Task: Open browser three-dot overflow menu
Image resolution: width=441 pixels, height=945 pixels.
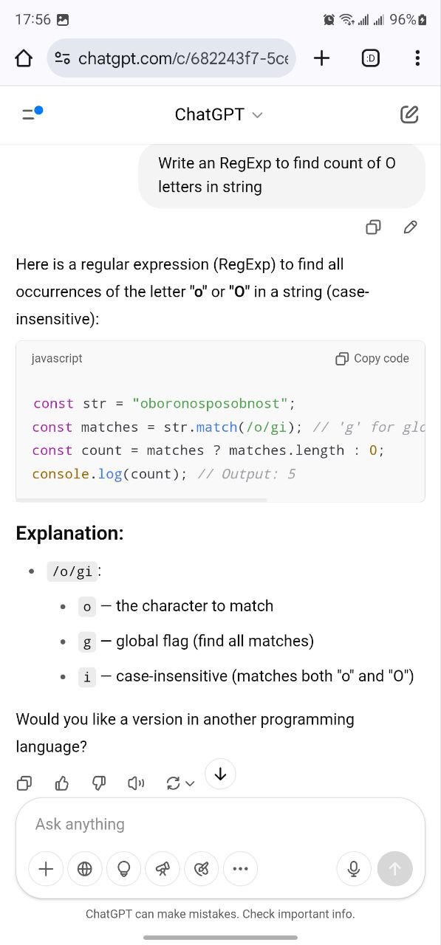Action: [x=417, y=58]
